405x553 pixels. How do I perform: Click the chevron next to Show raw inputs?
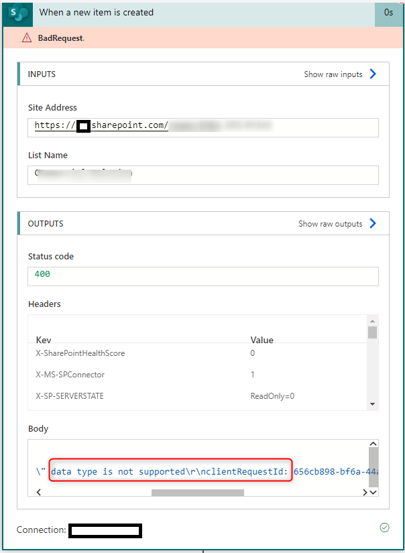coord(373,74)
